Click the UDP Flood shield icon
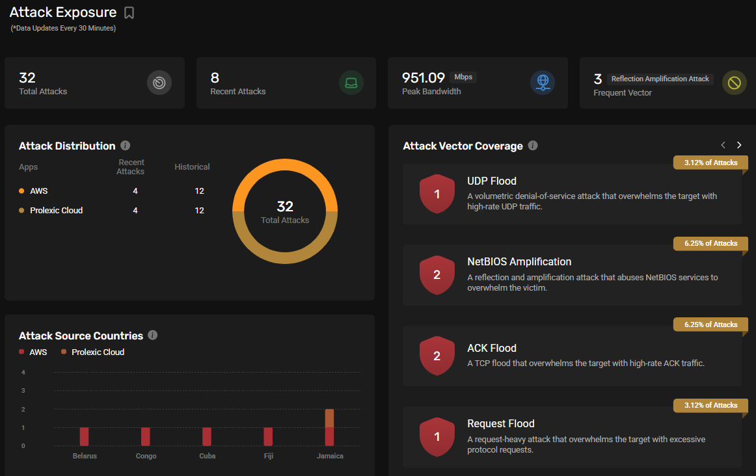Image resolution: width=756 pixels, height=476 pixels. click(437, 194)
